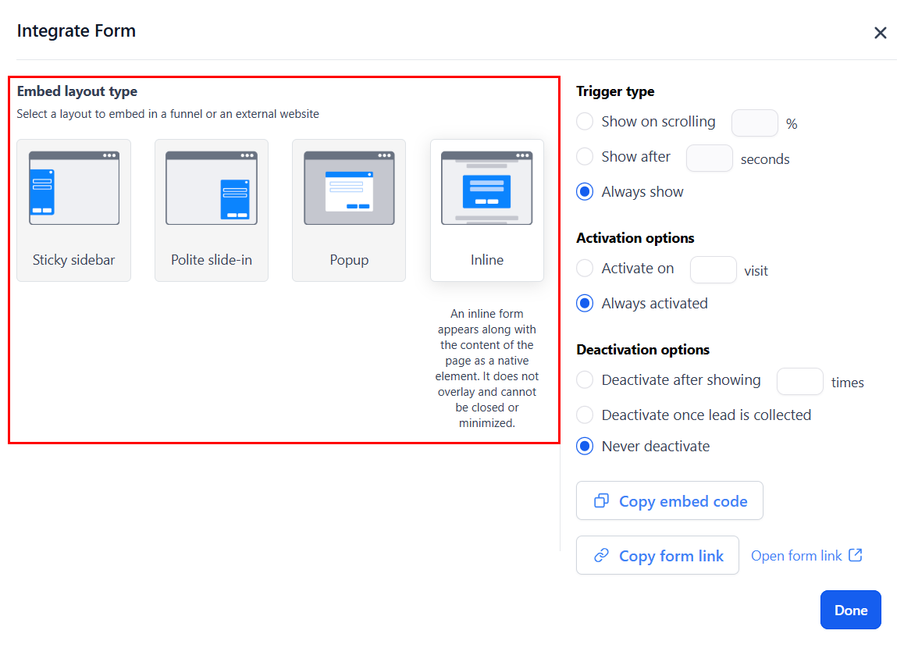The width and height of the screenshot is (904, 648).
Task: Click the Inline preview illustration
Action: [x=487, y=188]
